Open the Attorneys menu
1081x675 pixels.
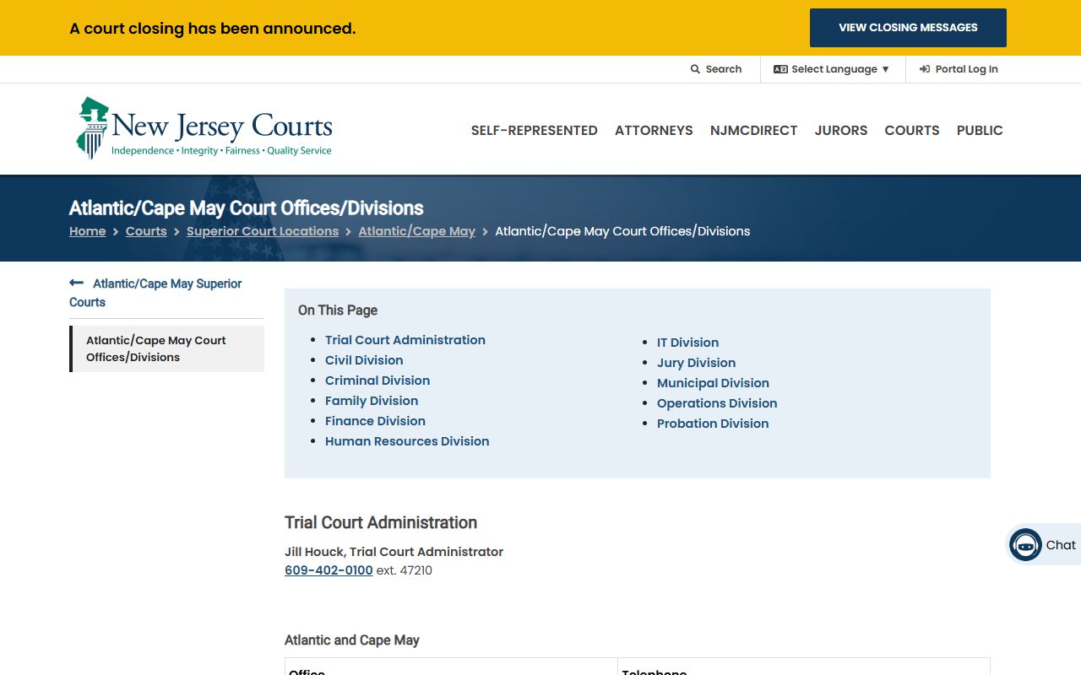pyautogui.click(x=654, y=130)
